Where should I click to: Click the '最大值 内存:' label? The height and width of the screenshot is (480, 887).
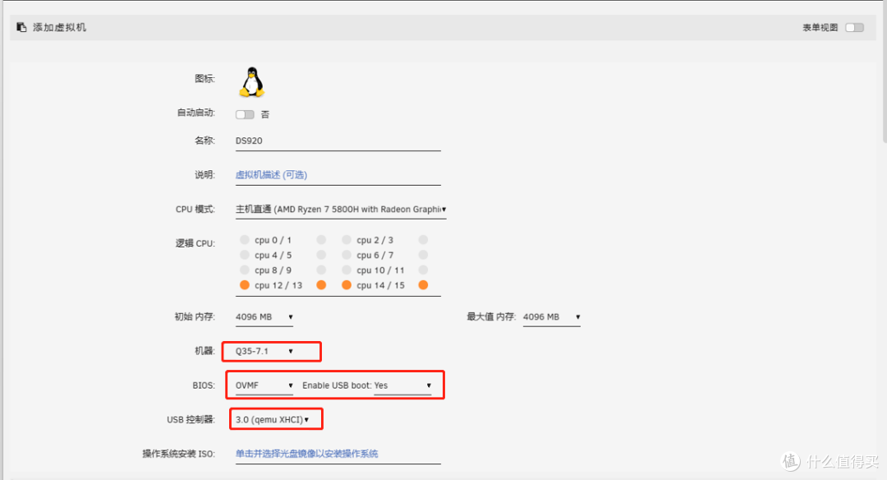[491, 317]
